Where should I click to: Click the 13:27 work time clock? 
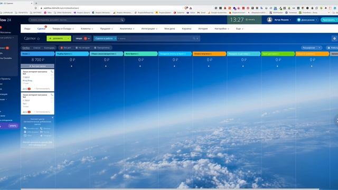click(237, 20)
